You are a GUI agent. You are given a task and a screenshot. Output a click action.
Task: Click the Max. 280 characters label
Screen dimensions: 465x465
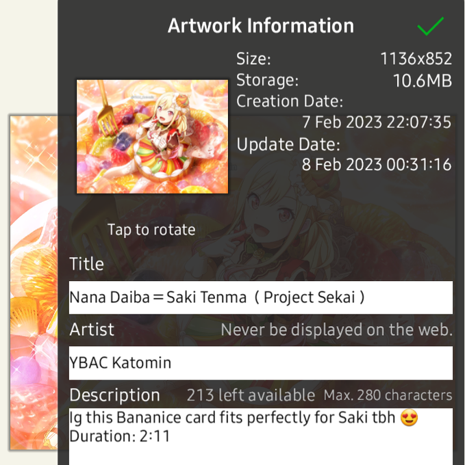pos(388,395)
